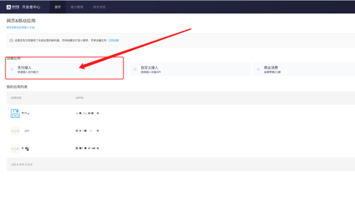The height and width of the screenshot is (197, 355).
Task: Click the 开发者中心 header title
Action: pos(31,7)
